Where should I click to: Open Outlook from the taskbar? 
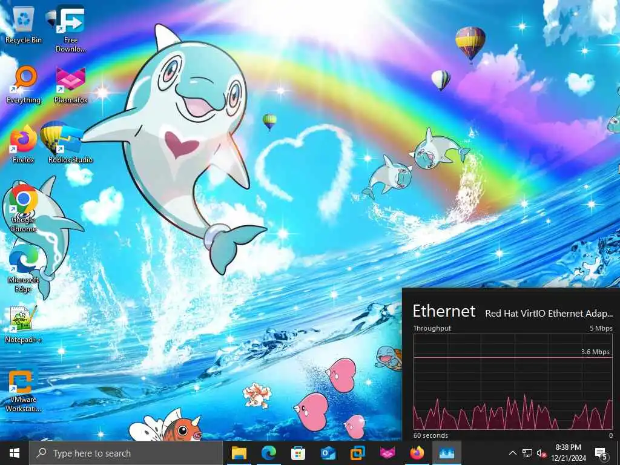coord(328,453)
